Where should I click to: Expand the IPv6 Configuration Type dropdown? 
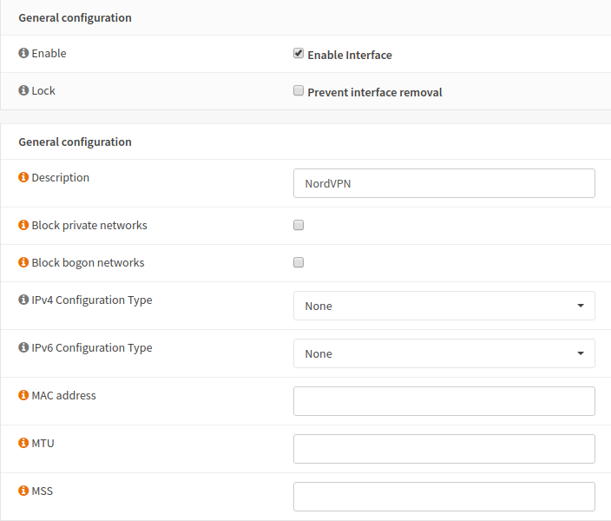[443, 353]
